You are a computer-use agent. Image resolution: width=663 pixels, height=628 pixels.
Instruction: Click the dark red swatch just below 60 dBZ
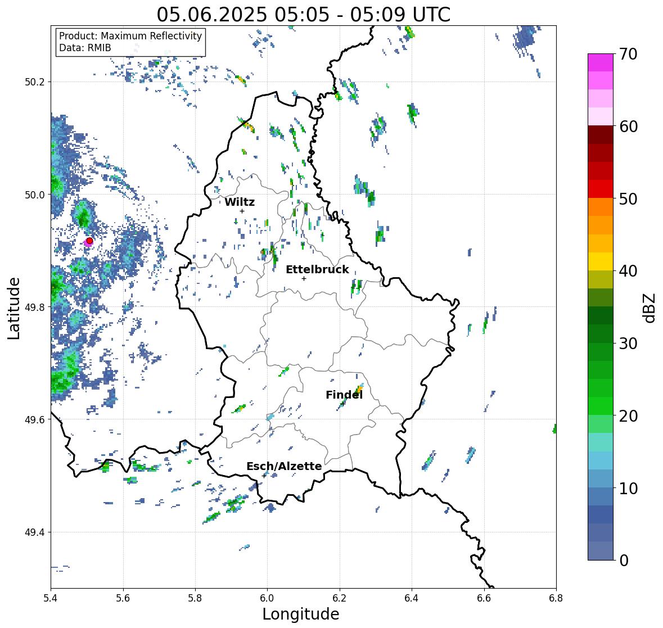(x=601, y=135)
